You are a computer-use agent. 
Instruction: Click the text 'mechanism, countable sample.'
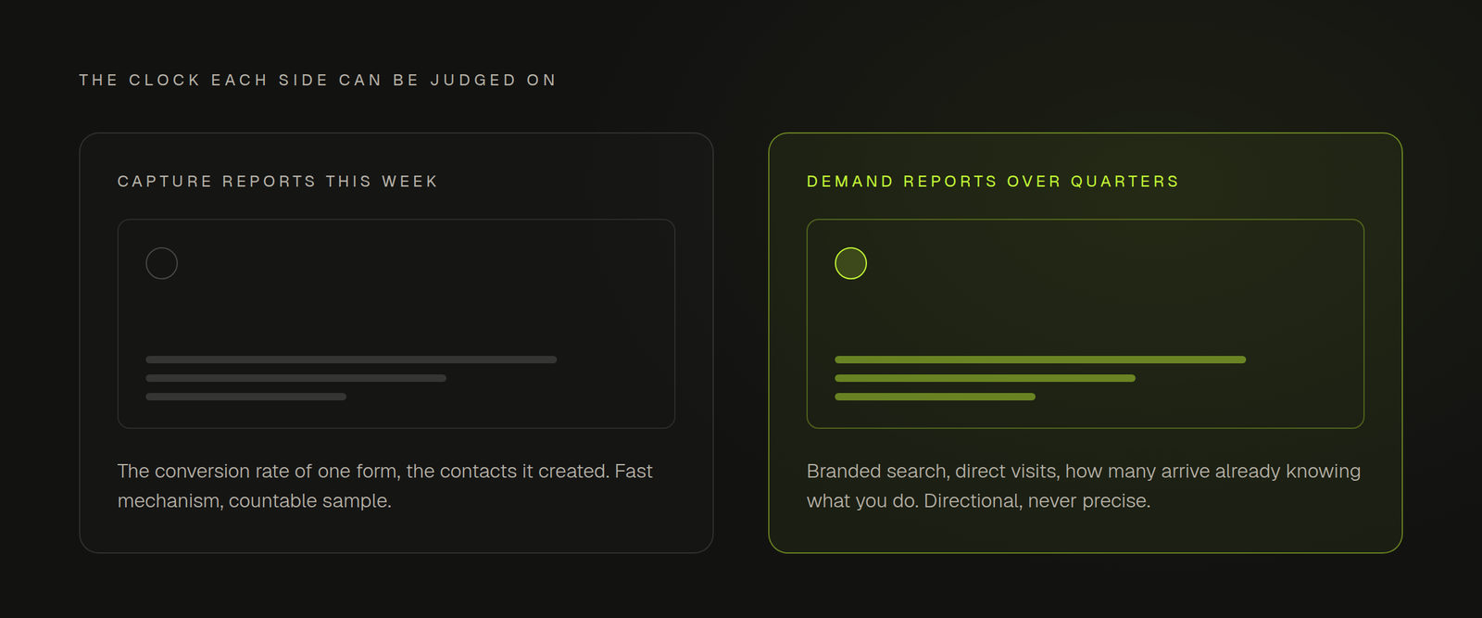click(255, 501)
